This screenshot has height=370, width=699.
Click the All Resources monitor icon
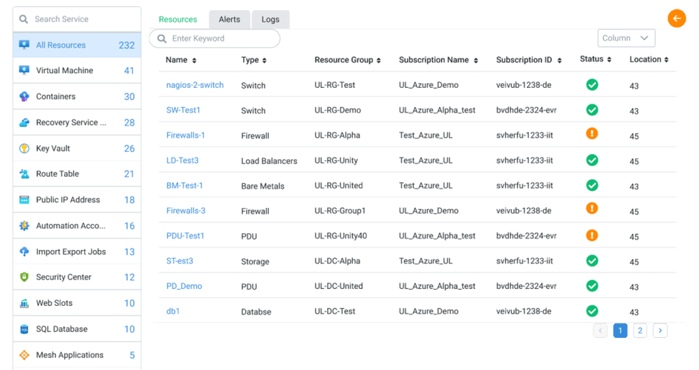[24, 45]
